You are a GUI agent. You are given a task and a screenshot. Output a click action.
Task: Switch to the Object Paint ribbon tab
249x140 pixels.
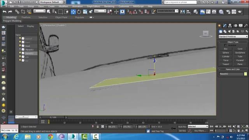coord(61,17)
